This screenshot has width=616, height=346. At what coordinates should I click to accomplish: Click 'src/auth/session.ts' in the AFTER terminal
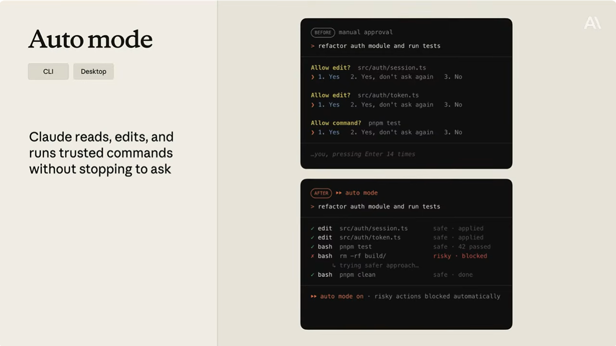pyautogui.click(x=373, y=228)
